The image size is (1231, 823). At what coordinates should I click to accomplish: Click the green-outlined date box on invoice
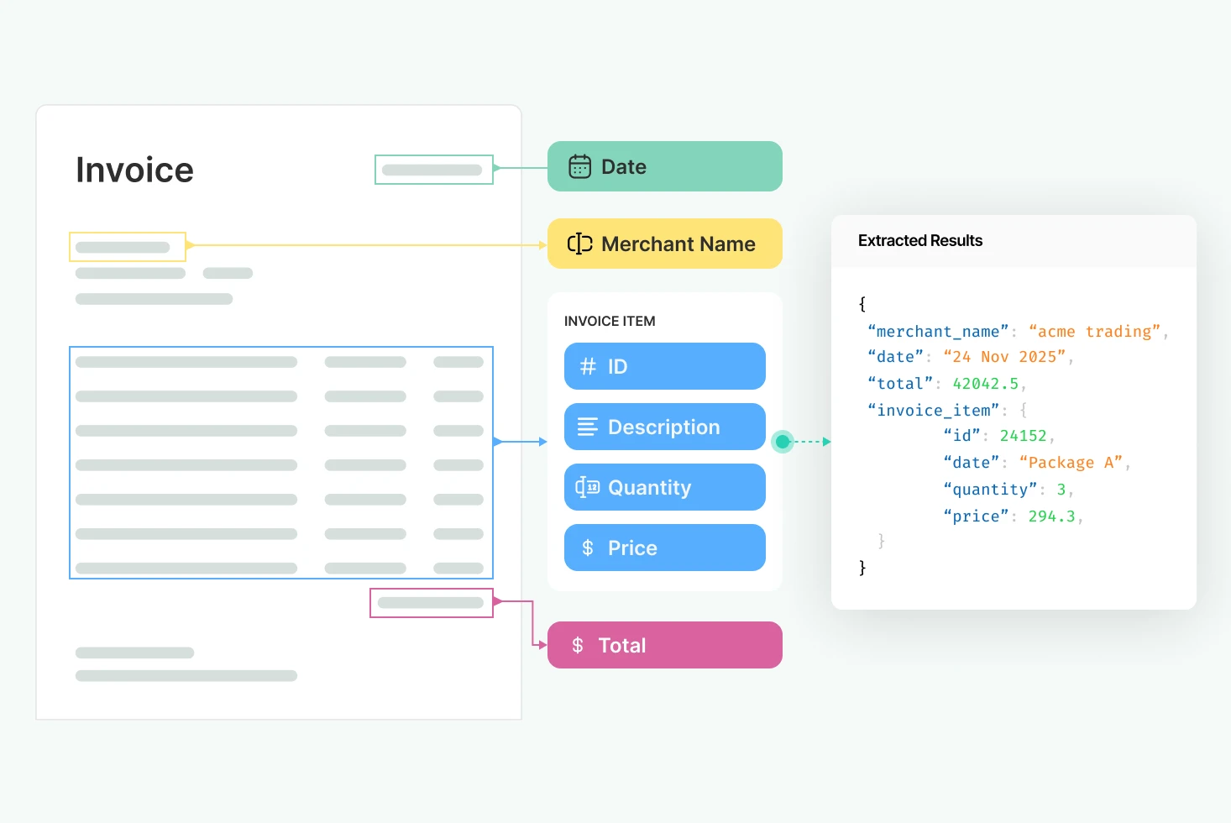coord(433,170)
